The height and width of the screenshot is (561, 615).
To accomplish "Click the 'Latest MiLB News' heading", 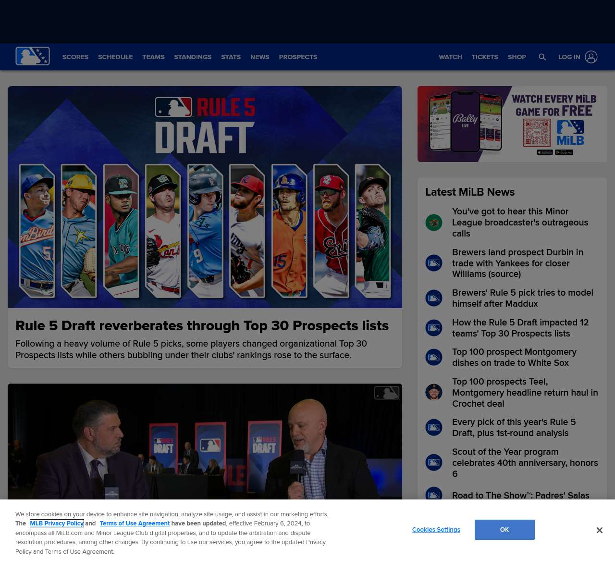I will [470, 192].
